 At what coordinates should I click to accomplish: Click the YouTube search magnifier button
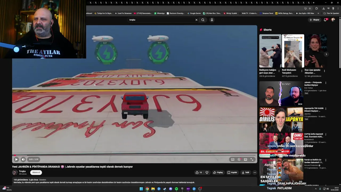[x=203, y=20]
